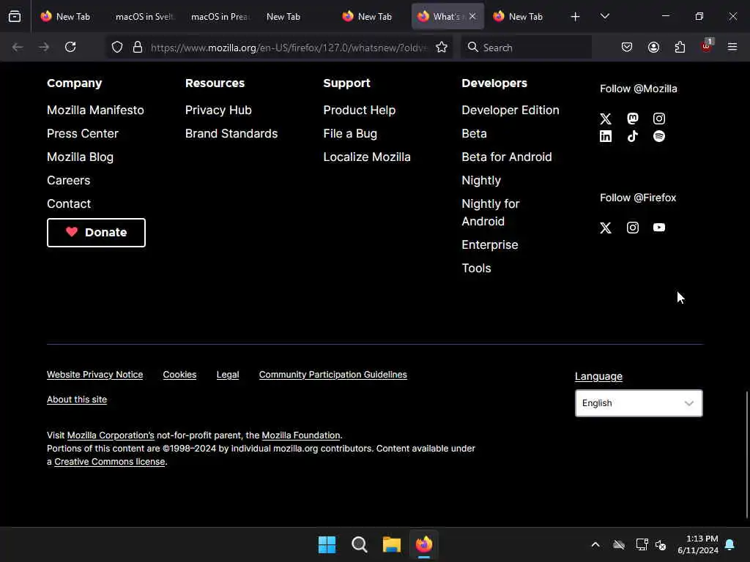The width and height of the screenshot is (750, 562).
Task: Open Firefox's YouTube icon
Action: [658, 228]
